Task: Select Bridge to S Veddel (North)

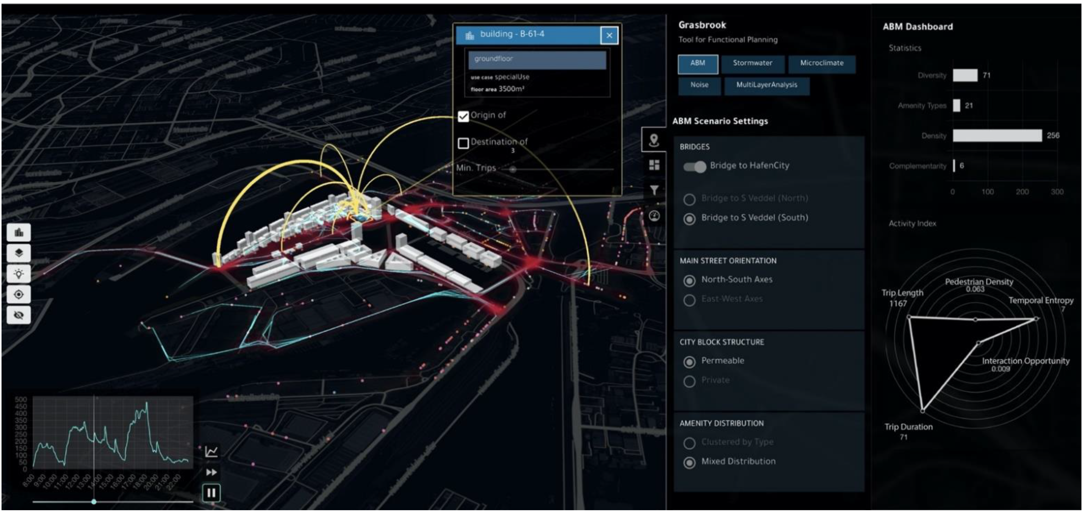Action: pyautogui.click(x=690, y=199)
